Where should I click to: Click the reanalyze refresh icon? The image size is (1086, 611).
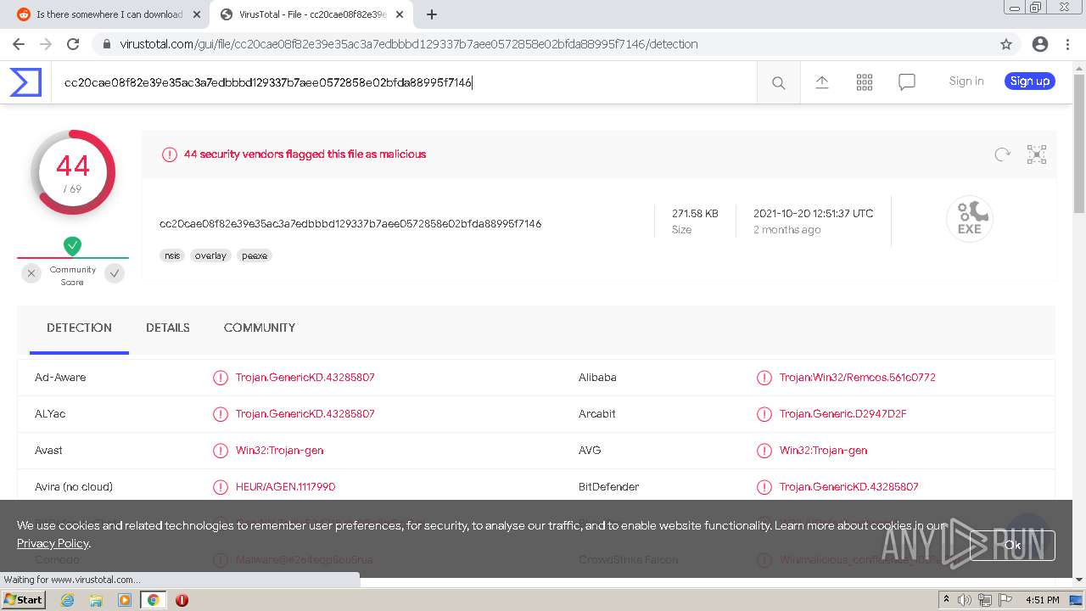(1002, 154)
